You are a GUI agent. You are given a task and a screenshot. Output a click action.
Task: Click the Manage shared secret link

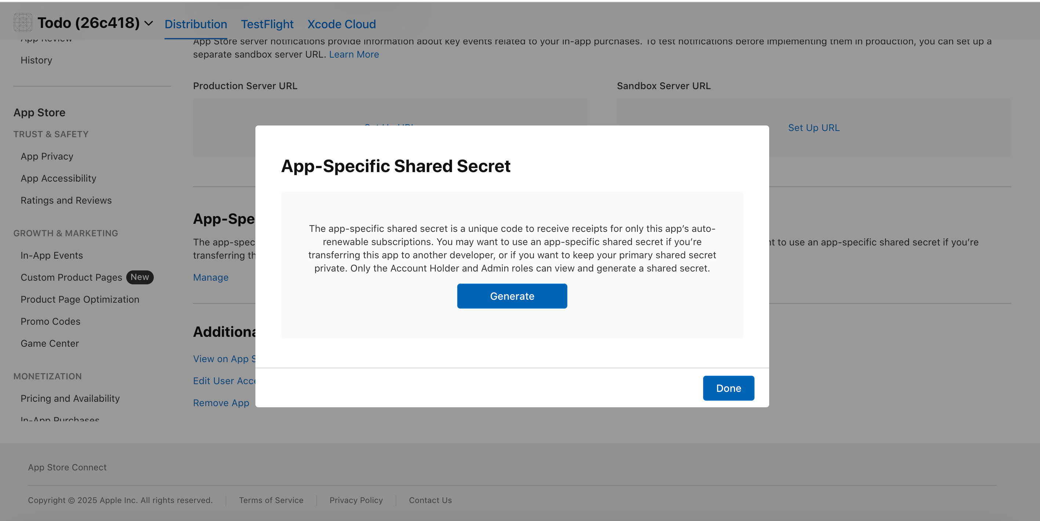point(210,277)
